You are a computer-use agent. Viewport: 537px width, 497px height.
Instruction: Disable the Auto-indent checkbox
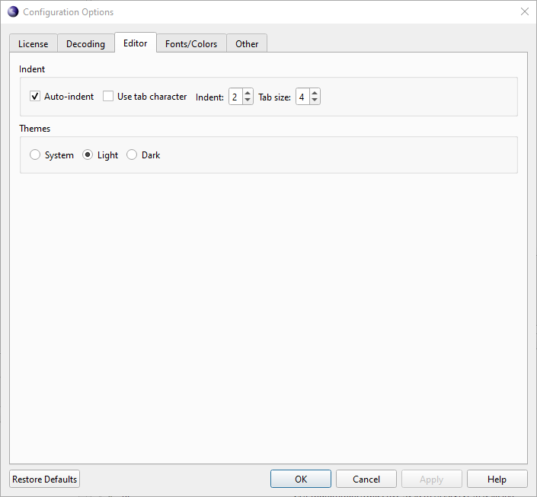click(35, 97)
